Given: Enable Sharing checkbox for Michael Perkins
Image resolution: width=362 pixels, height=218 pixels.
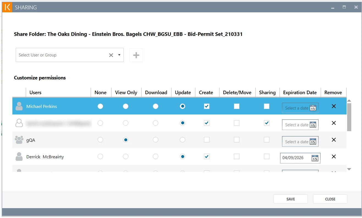Looking at the screenshot, I should [x=267, y=106].
